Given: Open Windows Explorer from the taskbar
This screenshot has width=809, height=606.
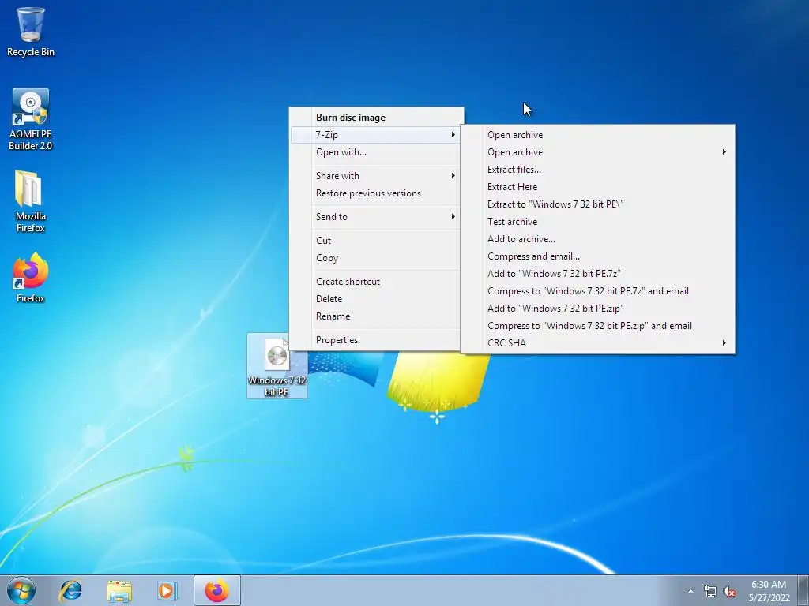Looking at the screenshot, I should [119, 590].
